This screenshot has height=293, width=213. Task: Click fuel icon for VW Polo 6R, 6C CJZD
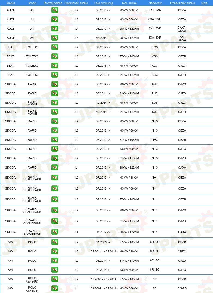pos(54,261)
